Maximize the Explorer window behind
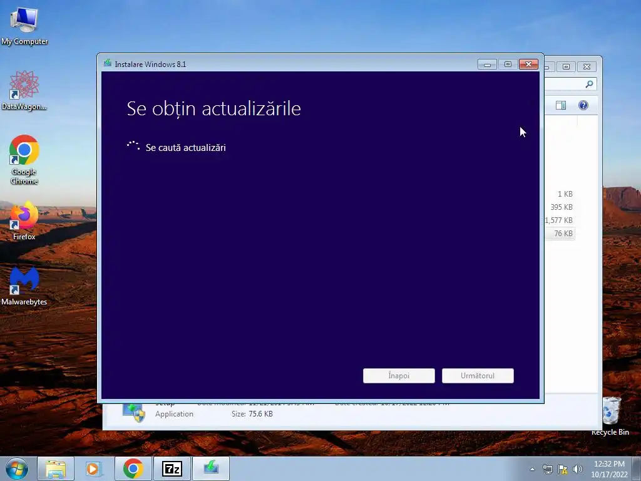This screenshot has width=641, height=481. [x=566, y=66]
